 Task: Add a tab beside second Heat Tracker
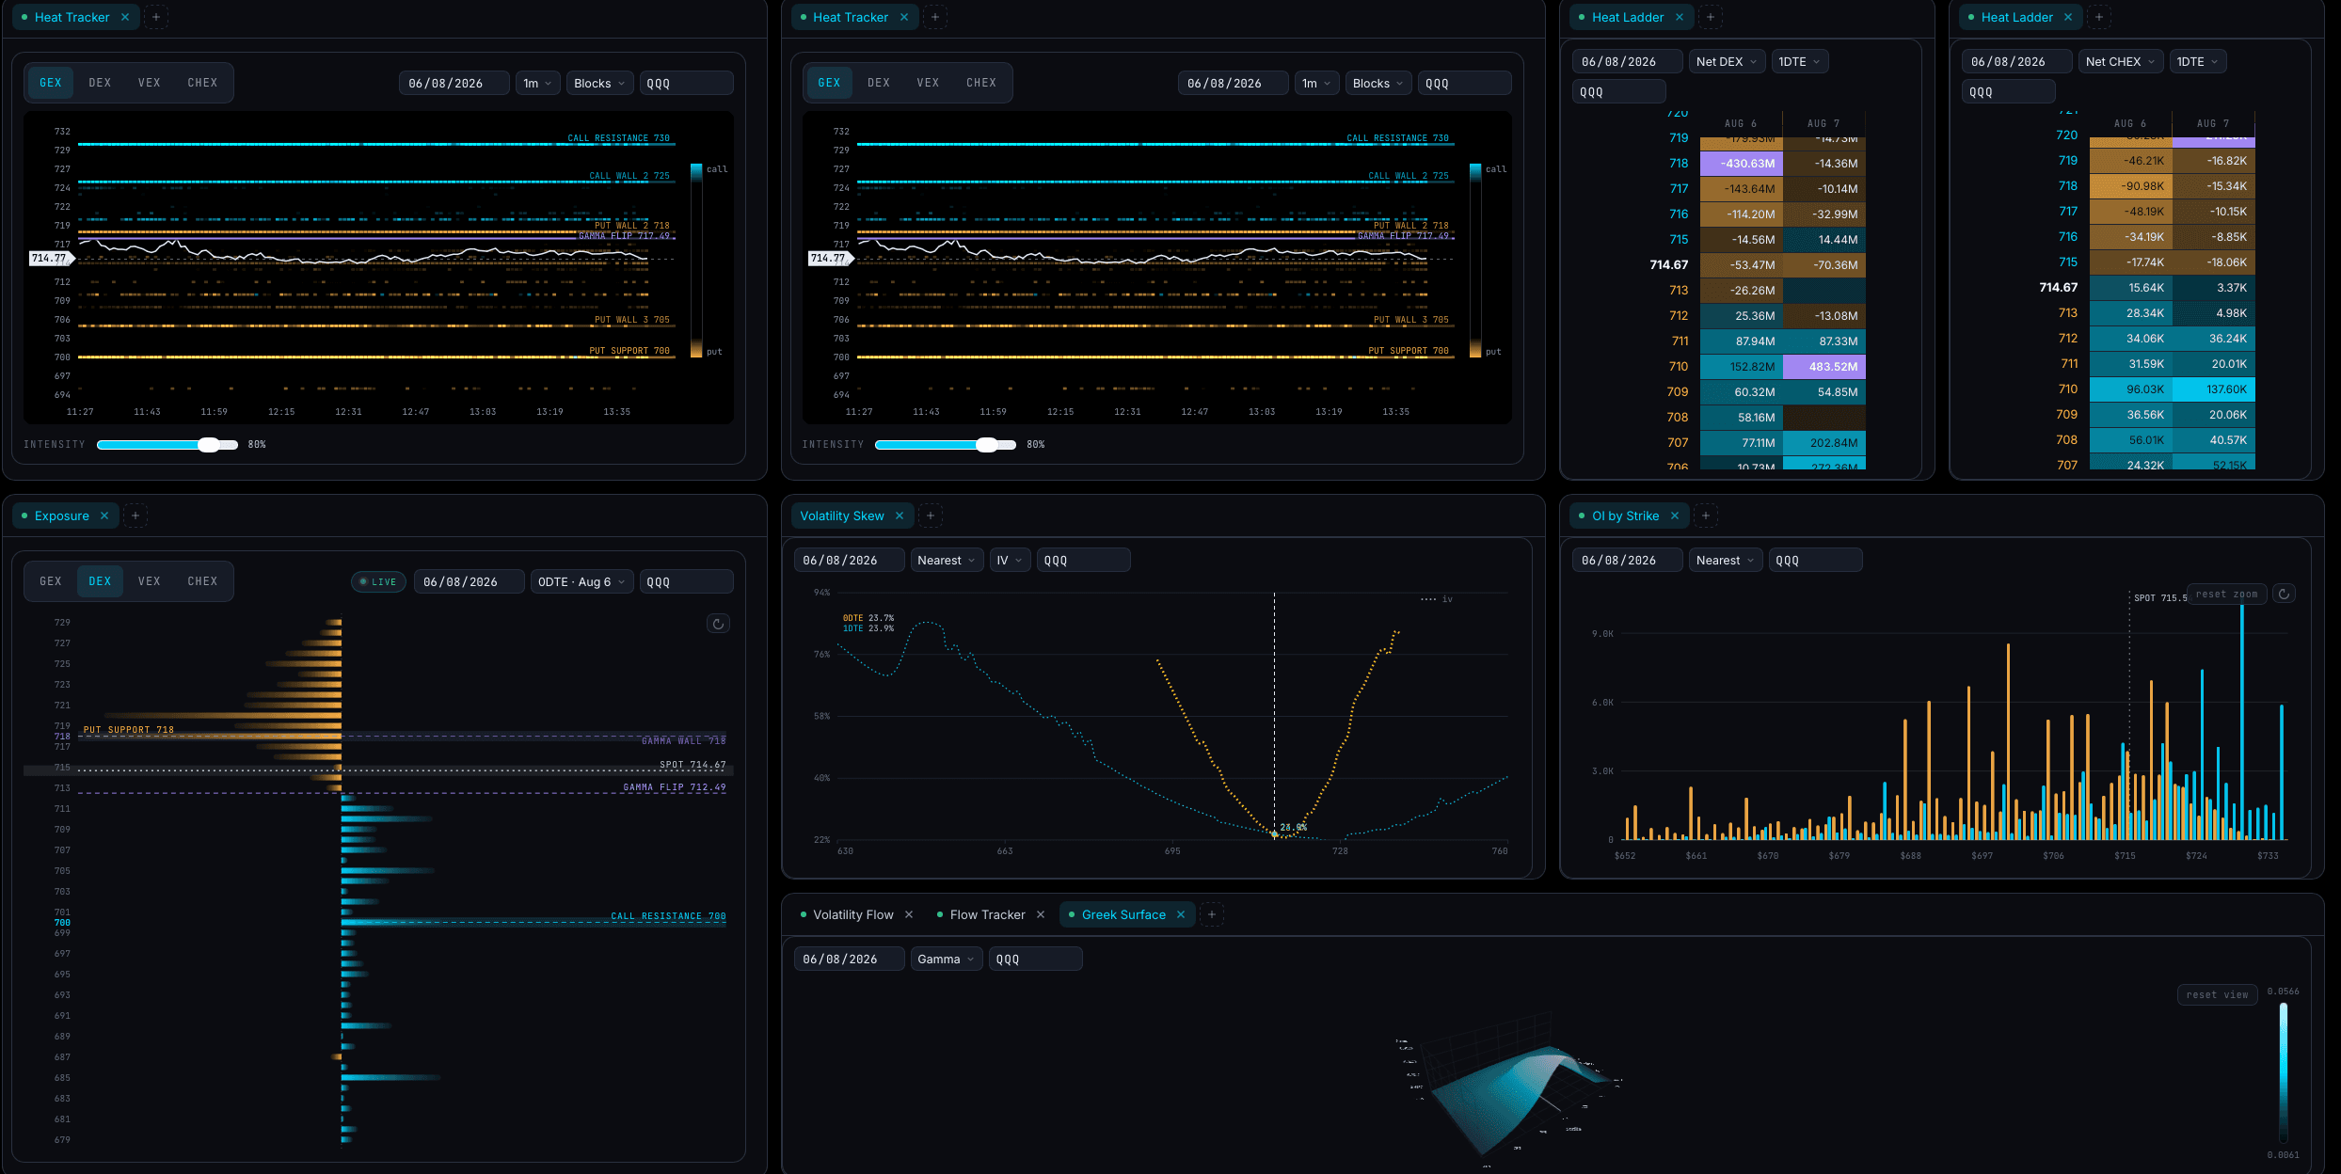pyautogui.click(x=935, y=17)
